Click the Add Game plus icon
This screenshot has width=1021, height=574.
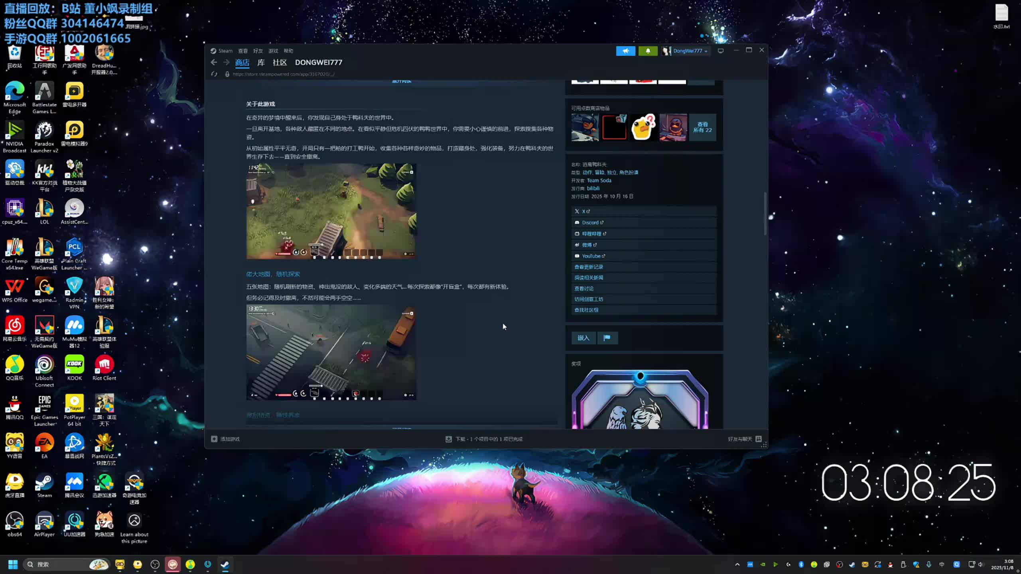(214, 439)
